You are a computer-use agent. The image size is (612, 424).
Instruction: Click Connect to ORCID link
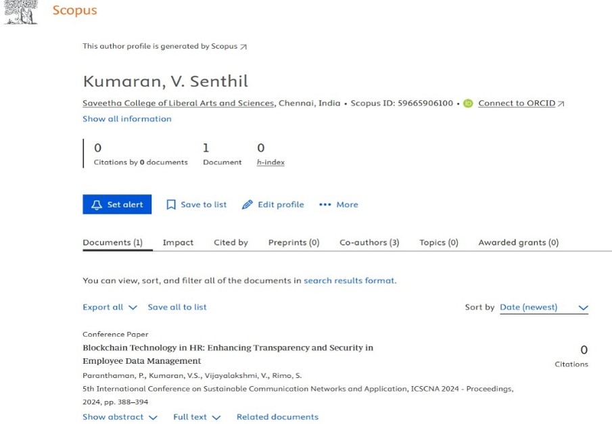tap(517, 103)
